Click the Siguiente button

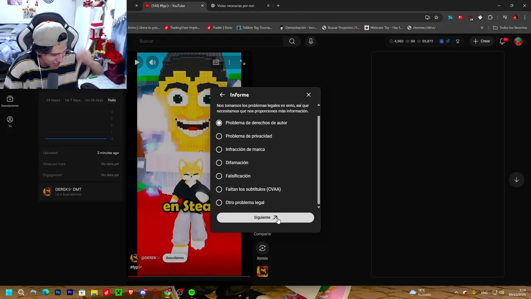point(265,218)
